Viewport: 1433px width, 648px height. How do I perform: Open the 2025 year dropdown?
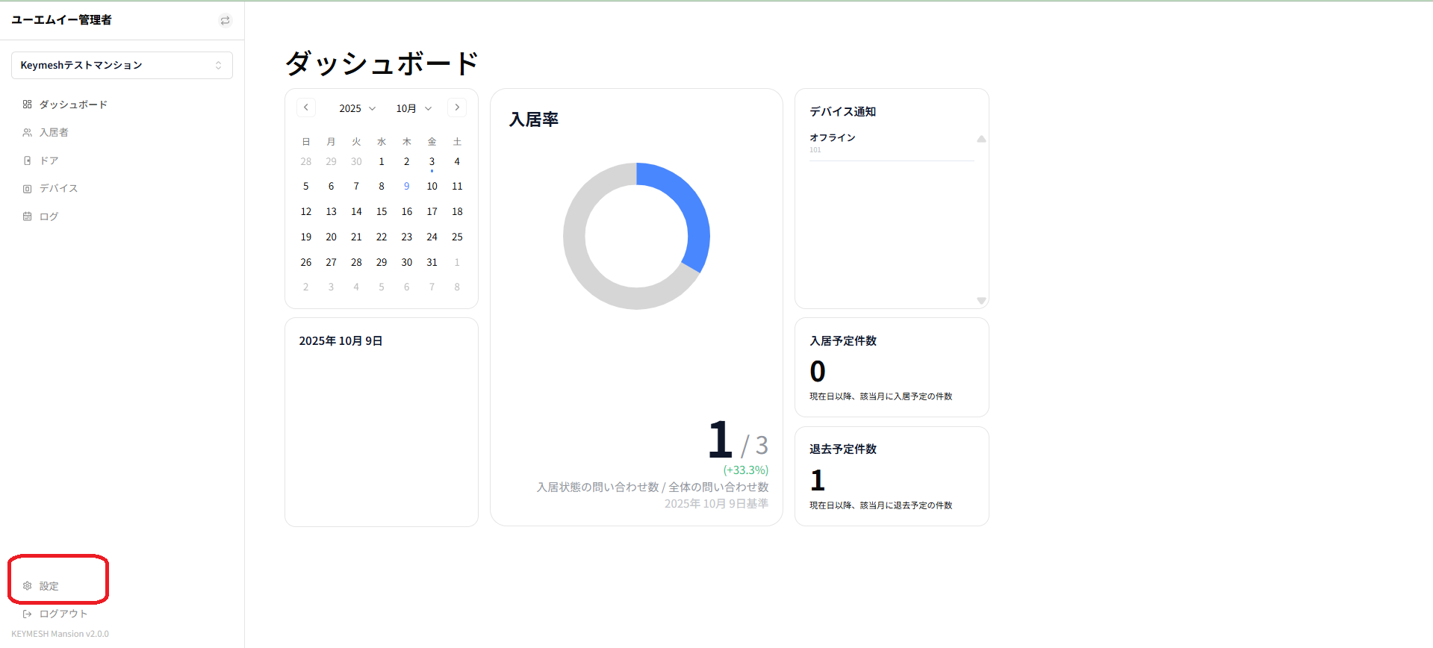pos(357,108)
